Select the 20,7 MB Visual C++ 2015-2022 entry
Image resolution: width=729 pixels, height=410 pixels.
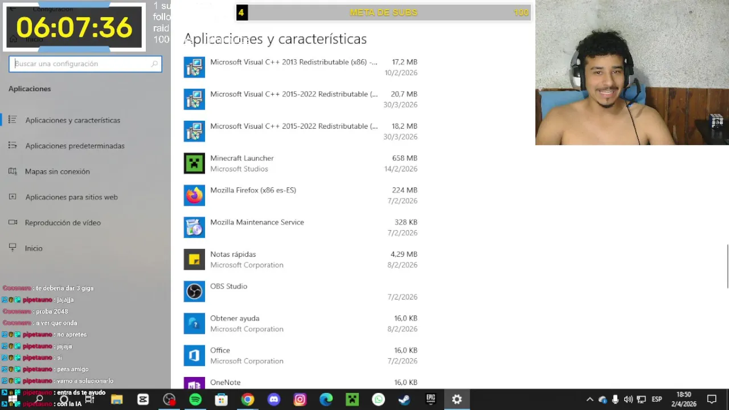pos(301,99)
